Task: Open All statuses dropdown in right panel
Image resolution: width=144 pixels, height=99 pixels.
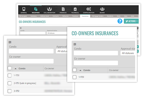Action: tap(128, 53)
